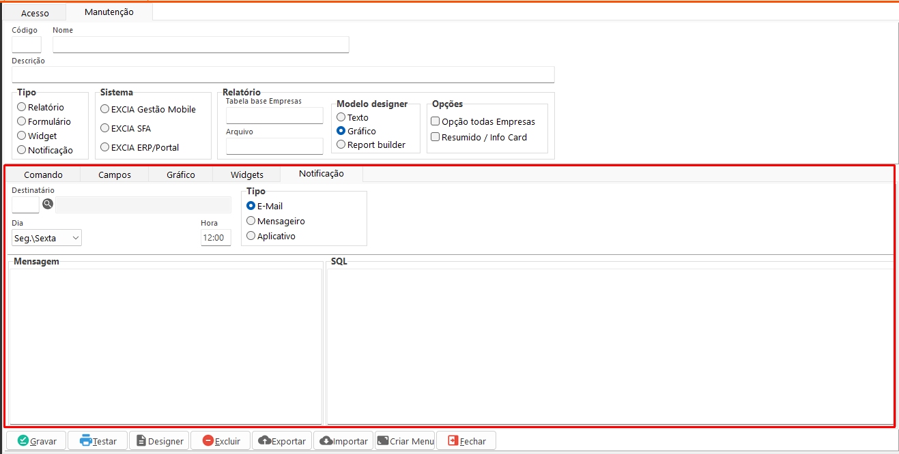Click the Gravar button with green checkmark

click(37, 441)
